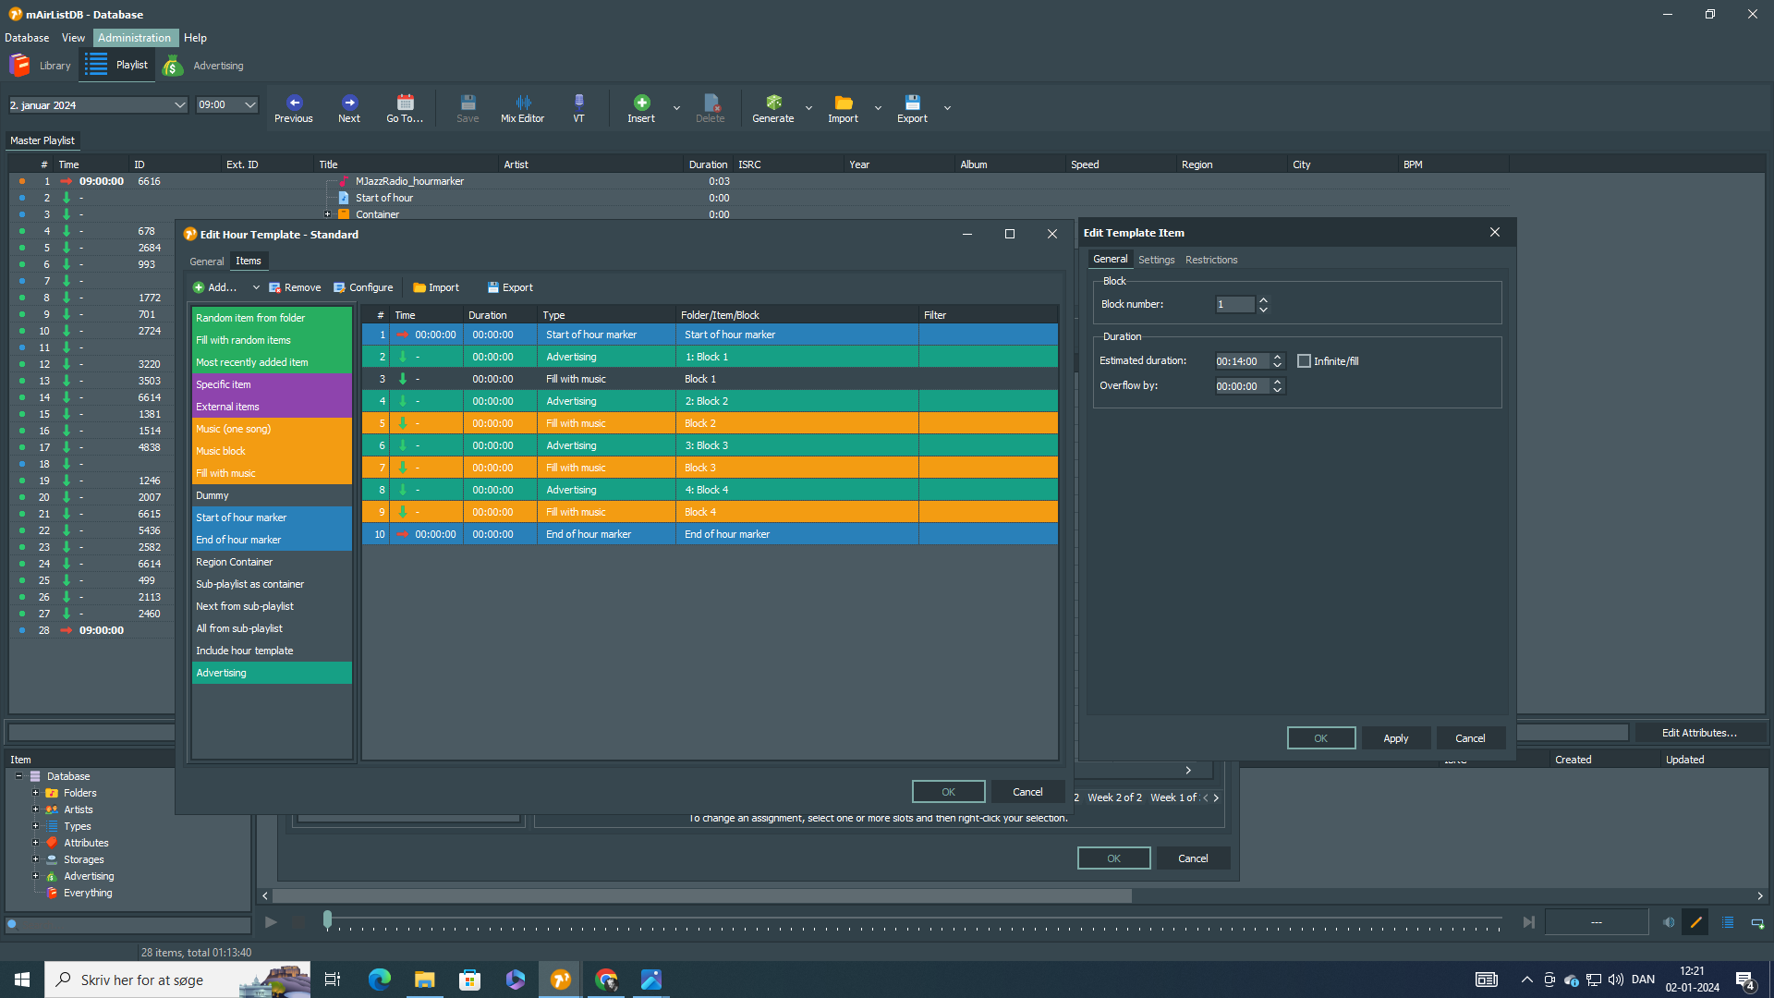Expand the Folders tree node
The width and height of the screenshot is (1774, 998).
click(x=36, y=793)
